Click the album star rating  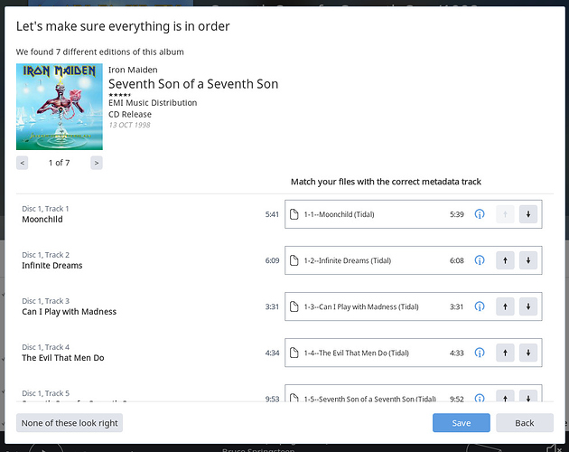(x=120, y=95)
